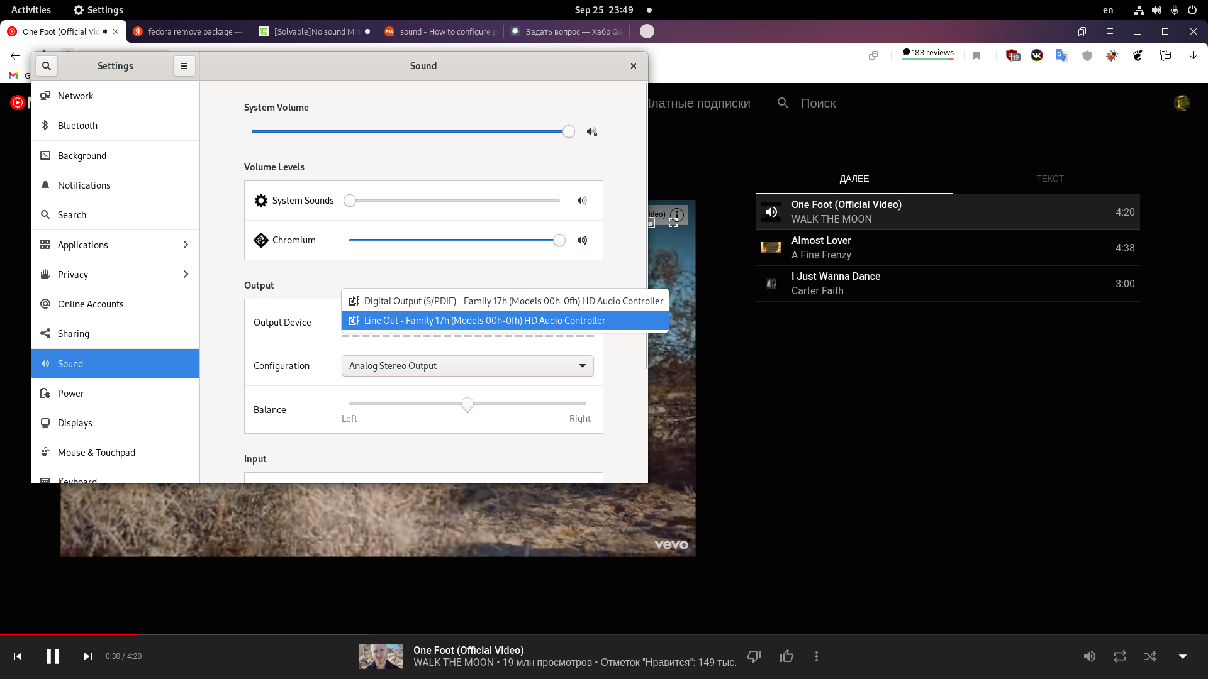Adjust the System Volume slider

coord(413,131)
